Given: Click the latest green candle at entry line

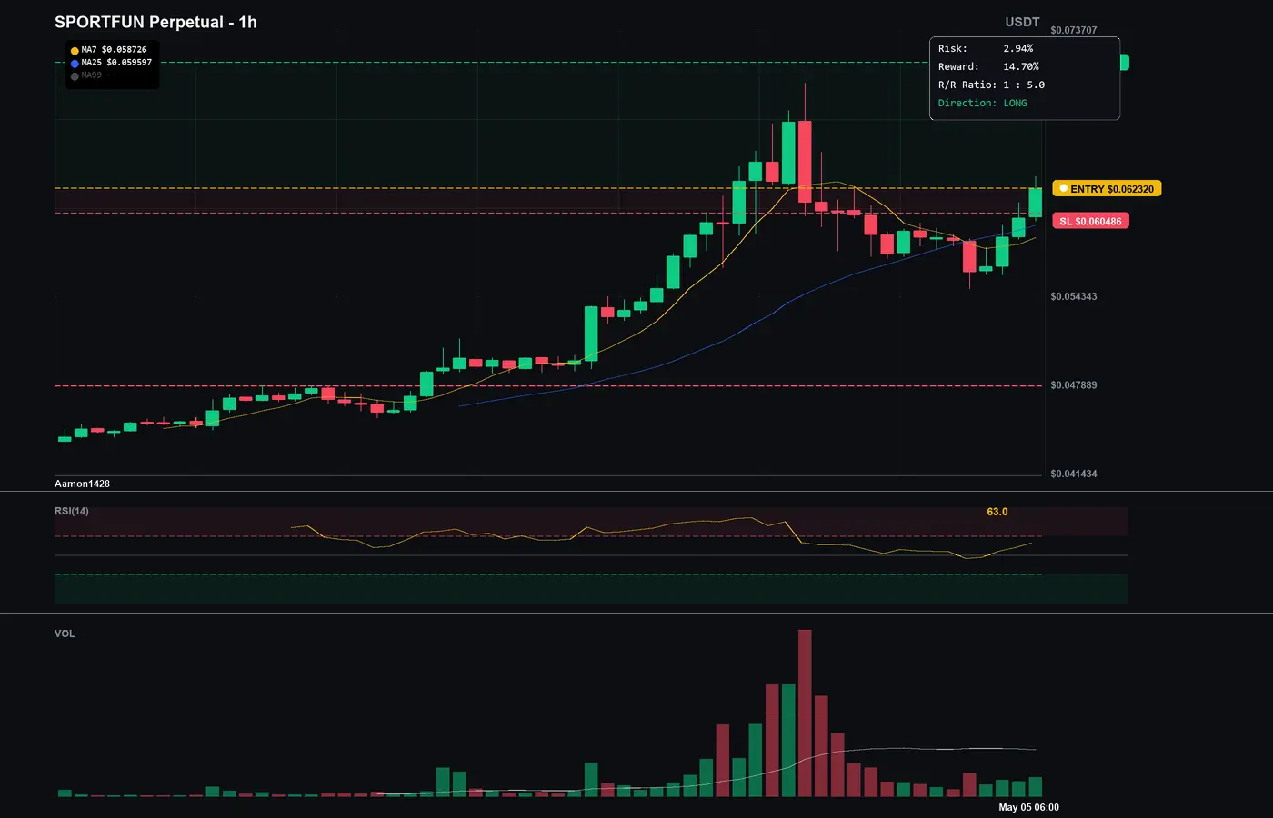Looking at the screenshot, I should pos(1035,202).
